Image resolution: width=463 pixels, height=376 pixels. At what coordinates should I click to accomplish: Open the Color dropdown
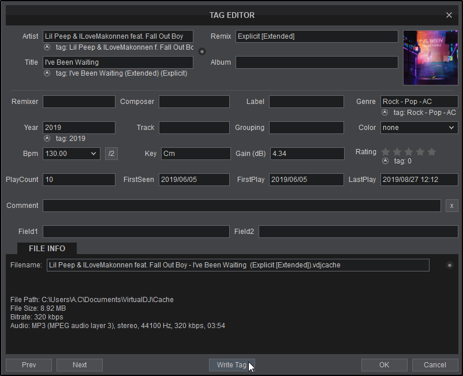(x=419, y=128)
